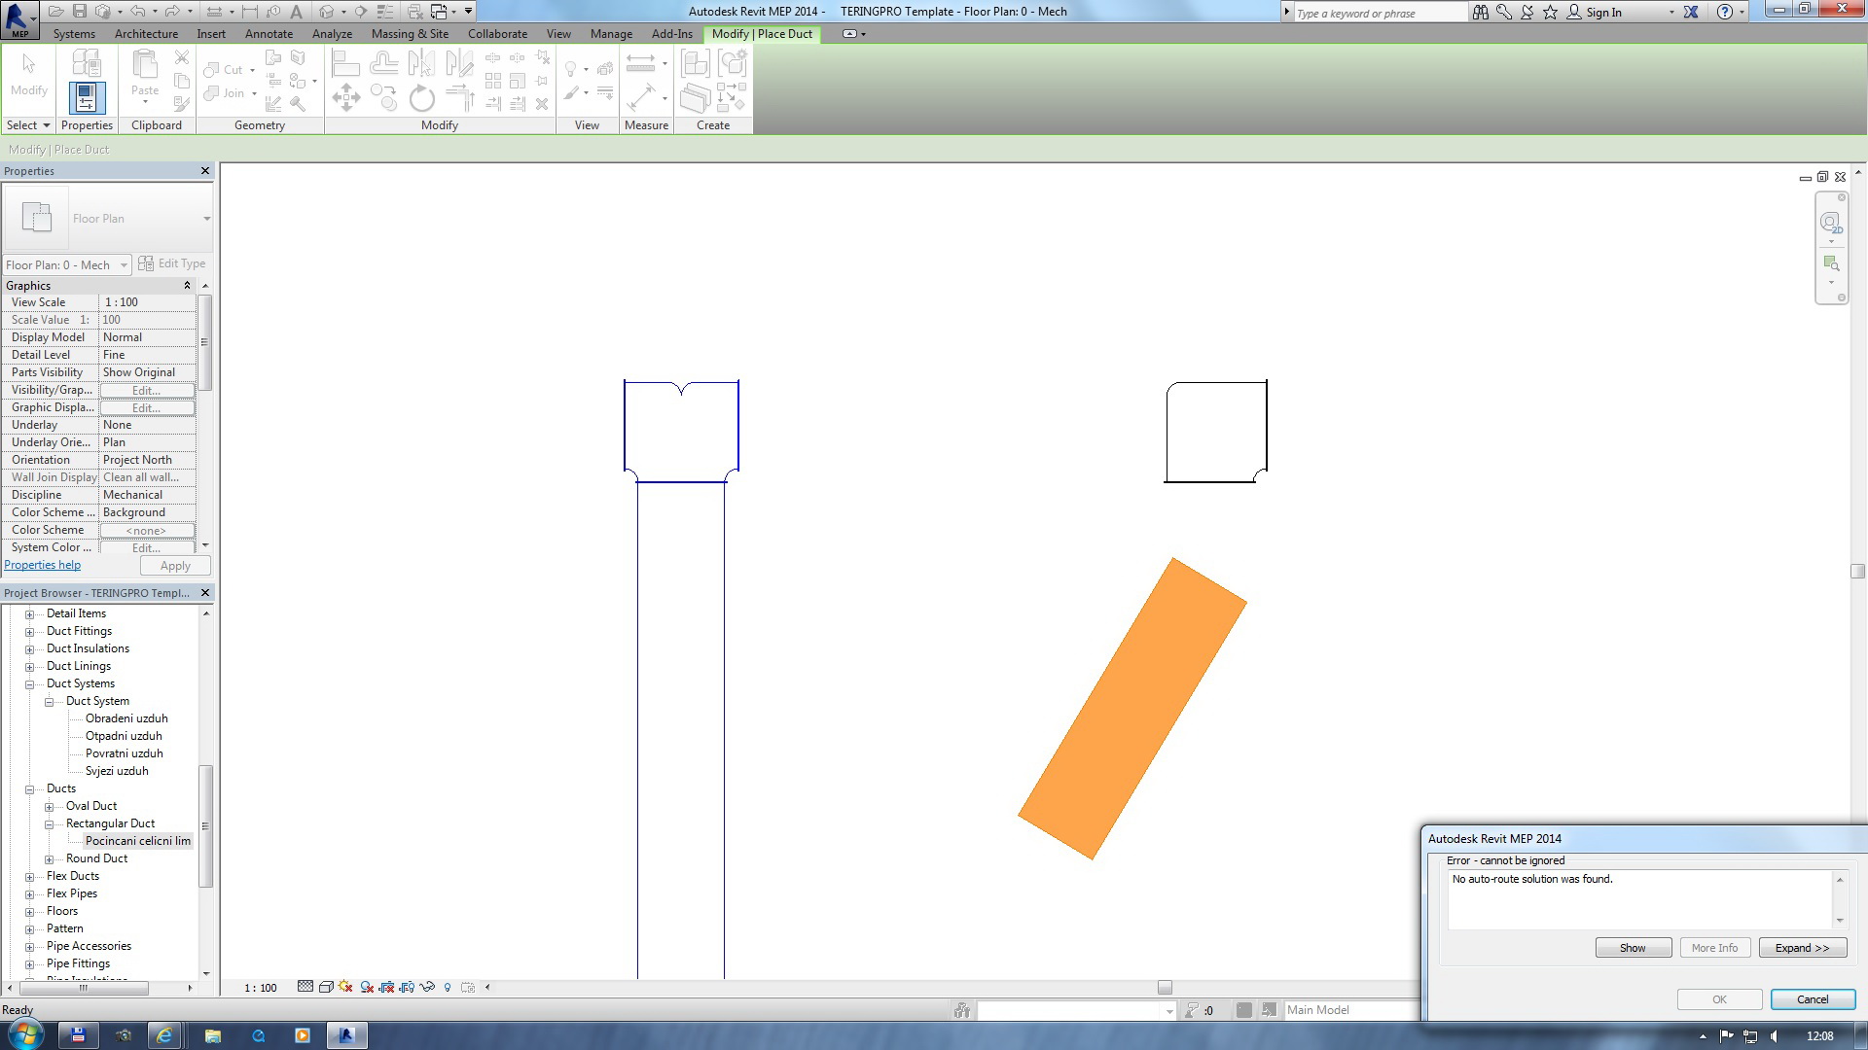
Task: Open the Manage ribbon tab
Action: click(x=611, y=34)
